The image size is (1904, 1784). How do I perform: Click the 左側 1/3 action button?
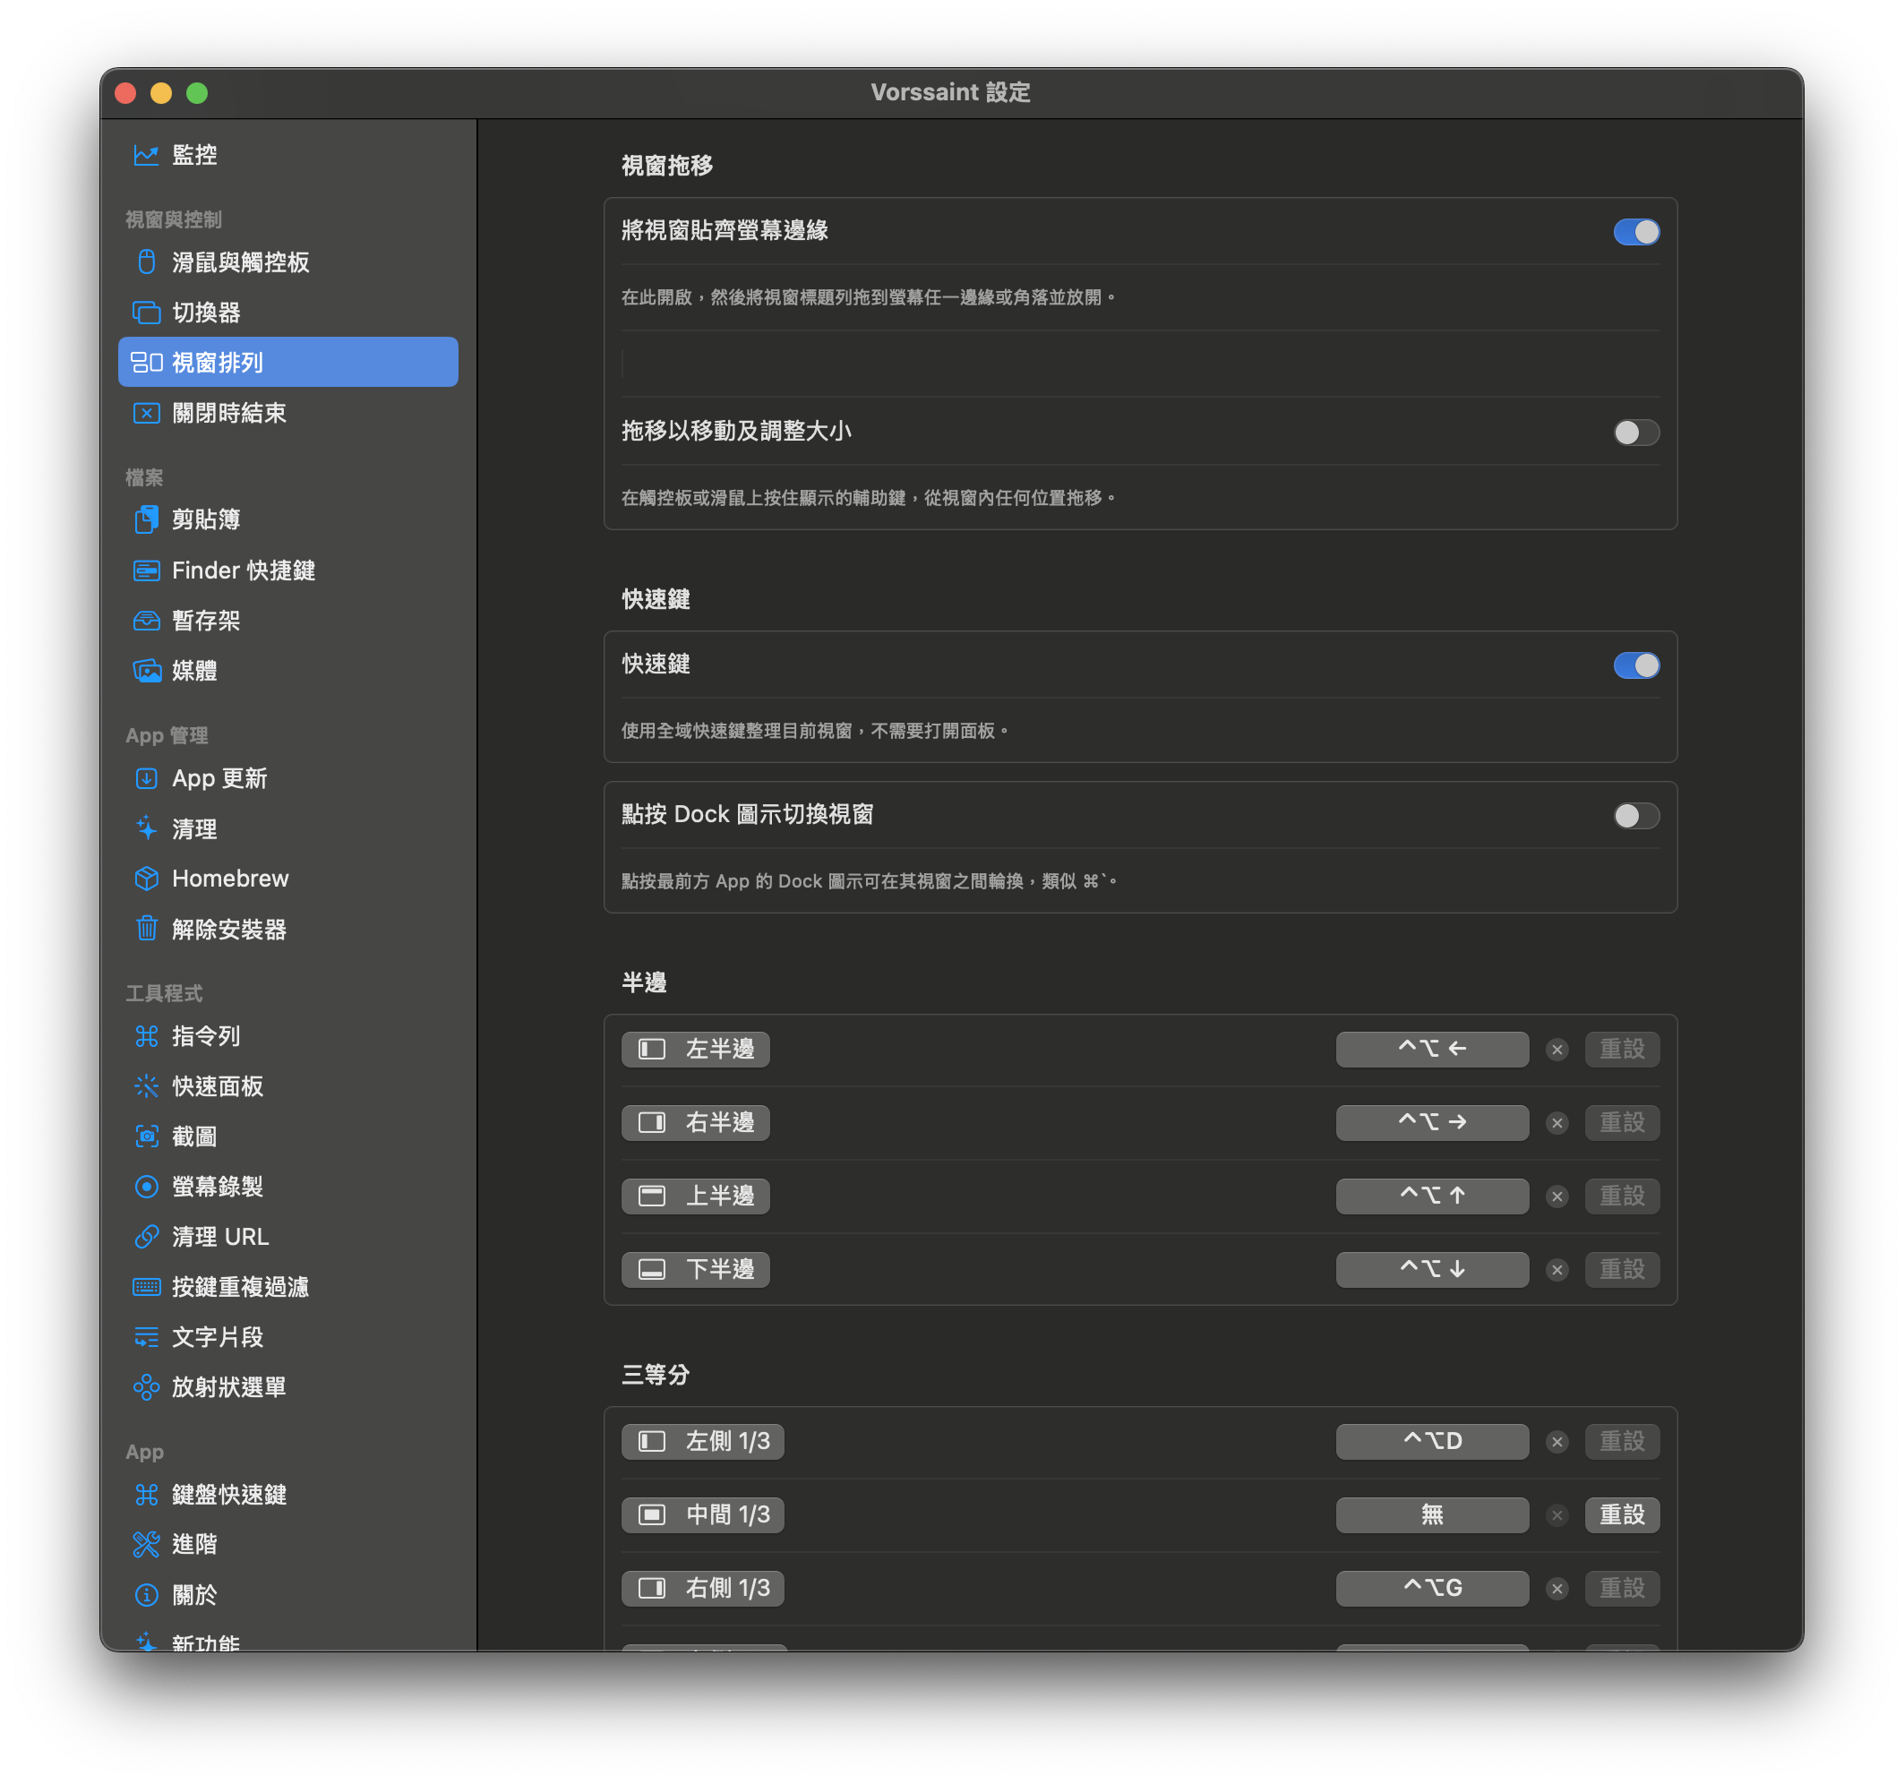coord(703,1441)
